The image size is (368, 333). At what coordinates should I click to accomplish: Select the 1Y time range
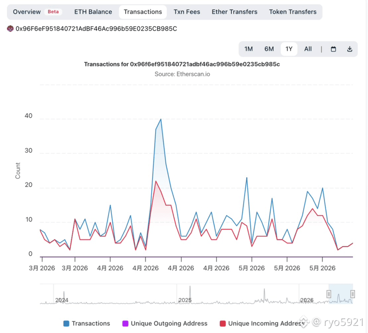pos(289,49)
